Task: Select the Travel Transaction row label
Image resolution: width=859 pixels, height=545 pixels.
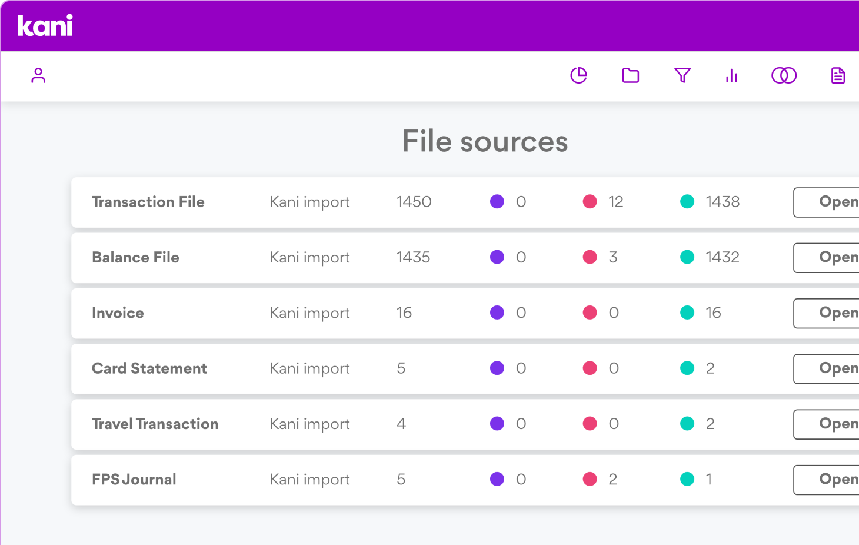Action: click(155, 424)
